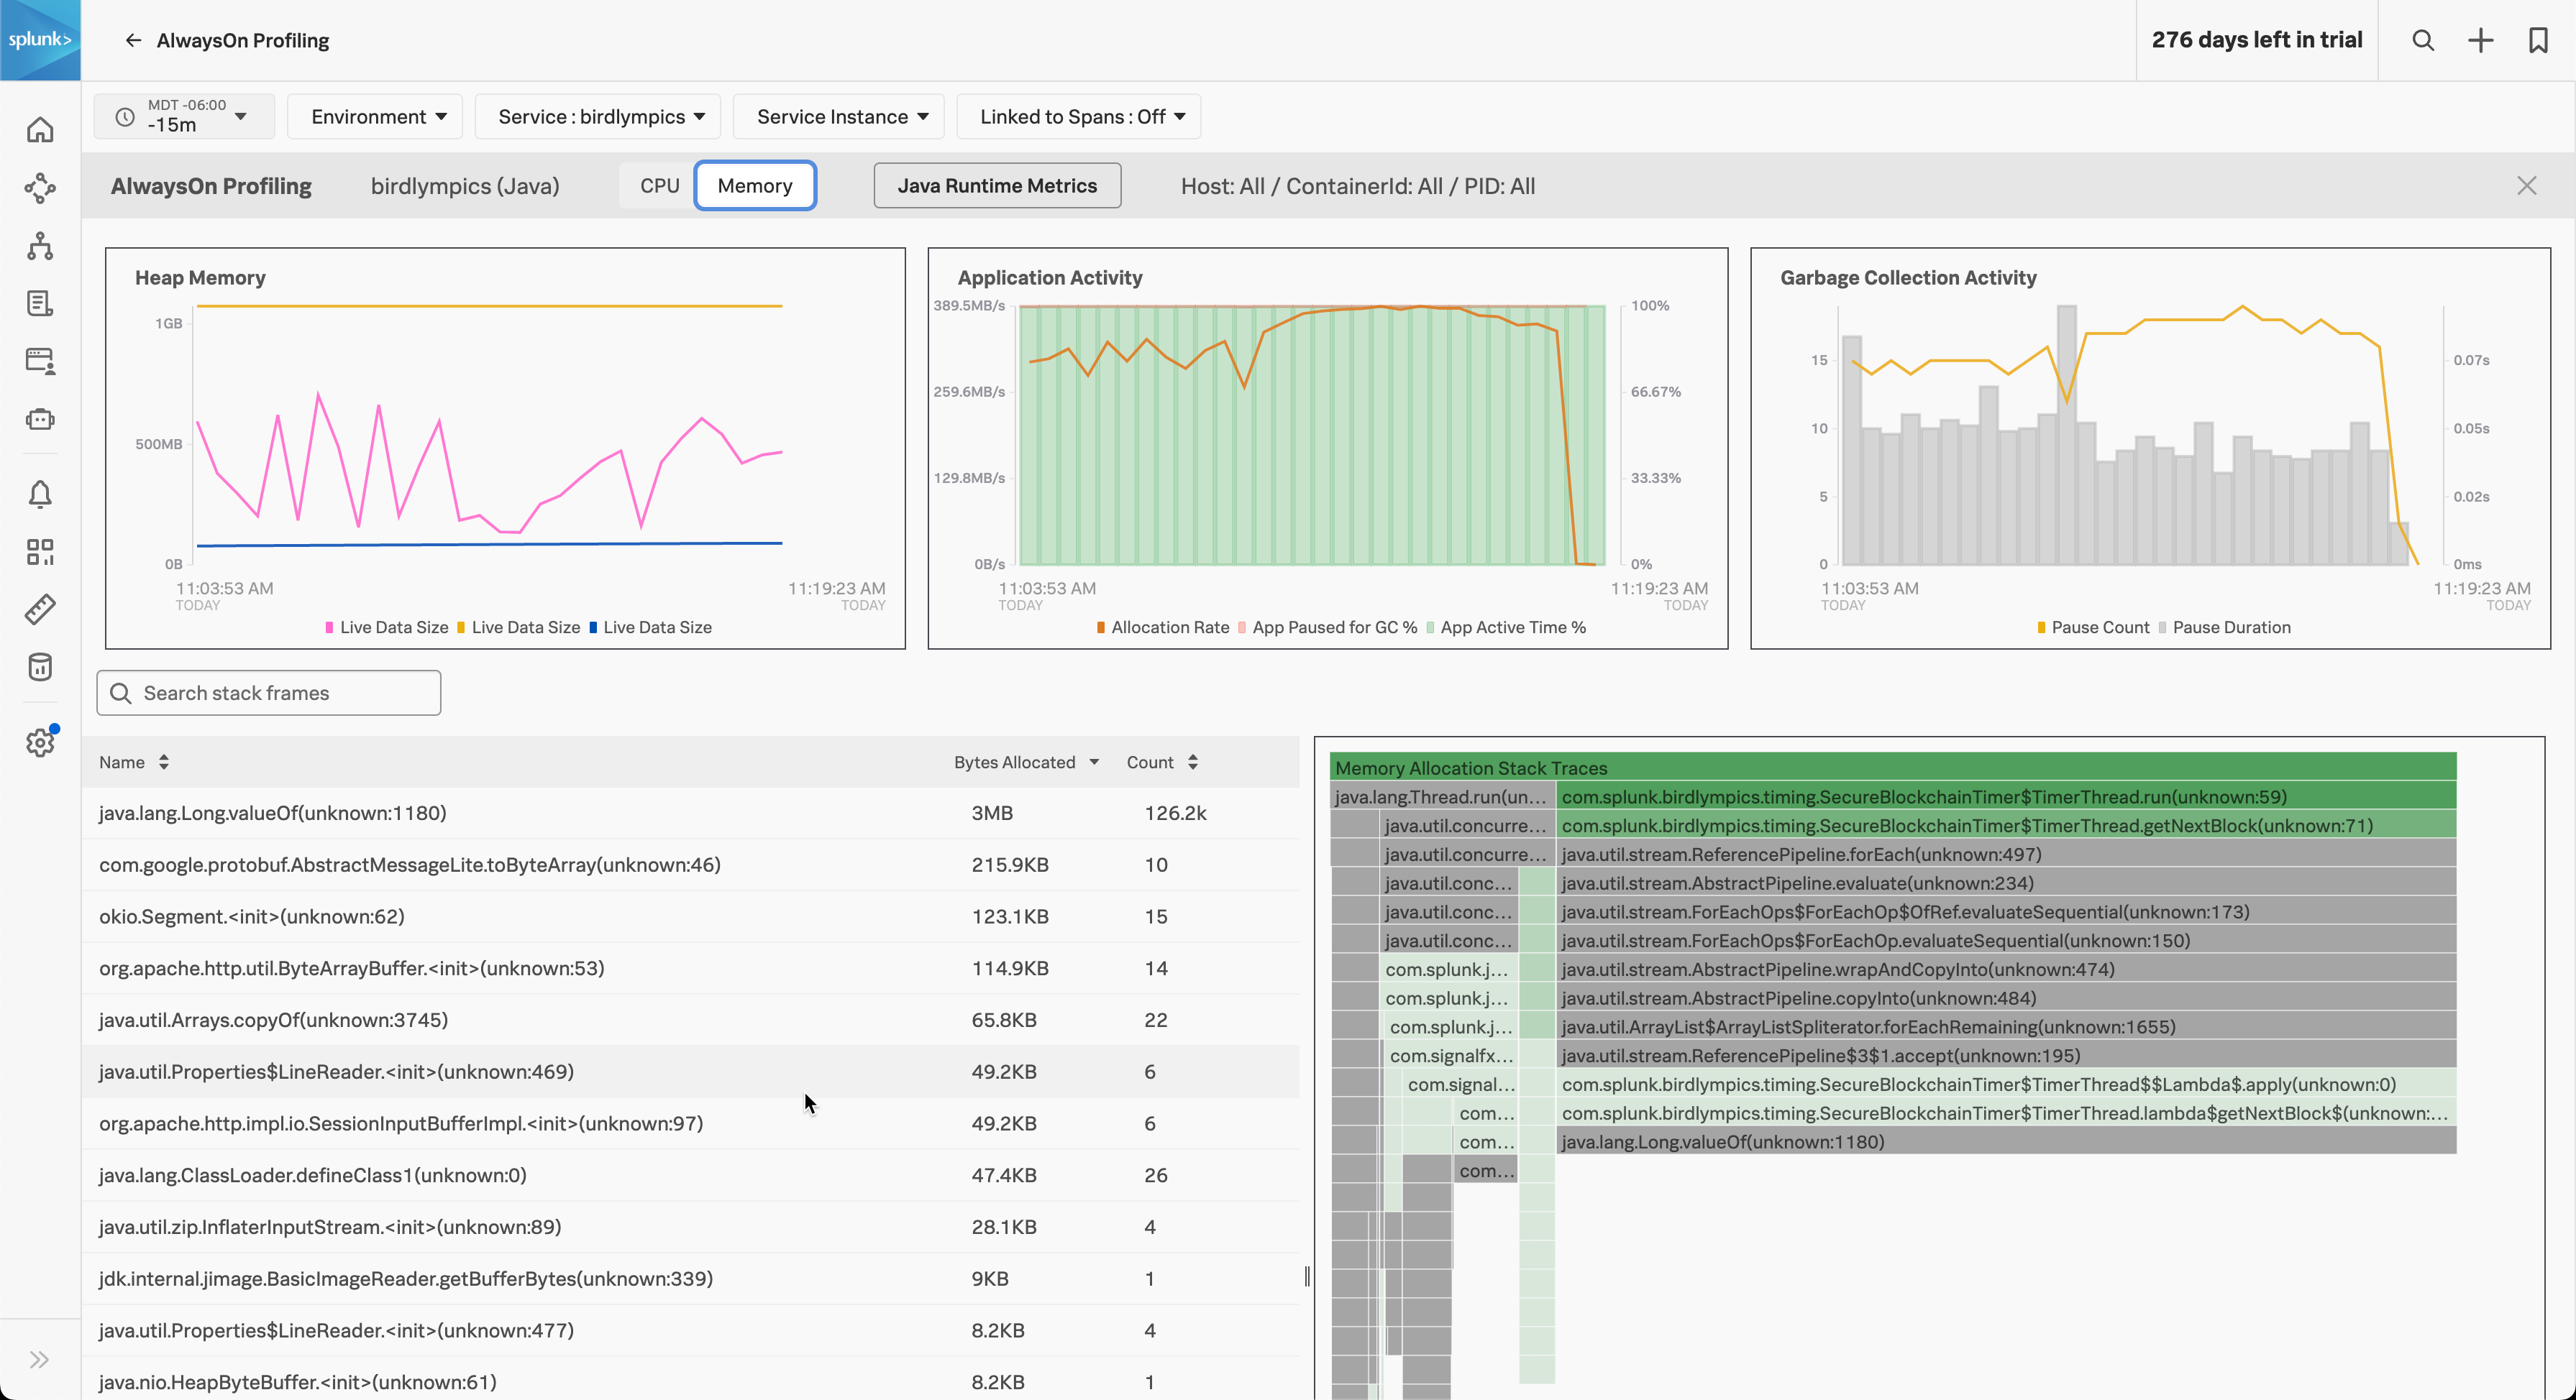Toggle Pause Duration legend entry

coord(2224,627)
